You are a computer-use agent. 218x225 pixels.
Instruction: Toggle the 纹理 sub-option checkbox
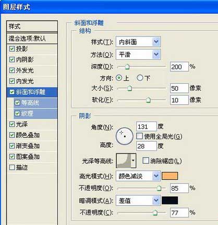tap(17, 114)
